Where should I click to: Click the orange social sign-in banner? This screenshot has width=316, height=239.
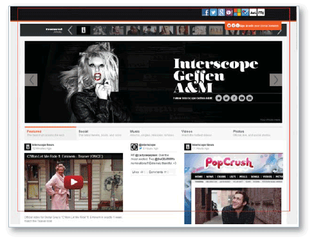[x=253, y=26]
